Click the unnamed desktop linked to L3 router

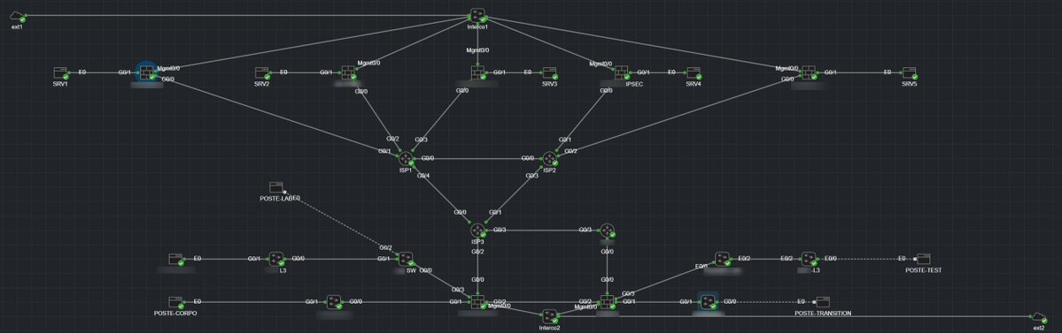point(176,259)
